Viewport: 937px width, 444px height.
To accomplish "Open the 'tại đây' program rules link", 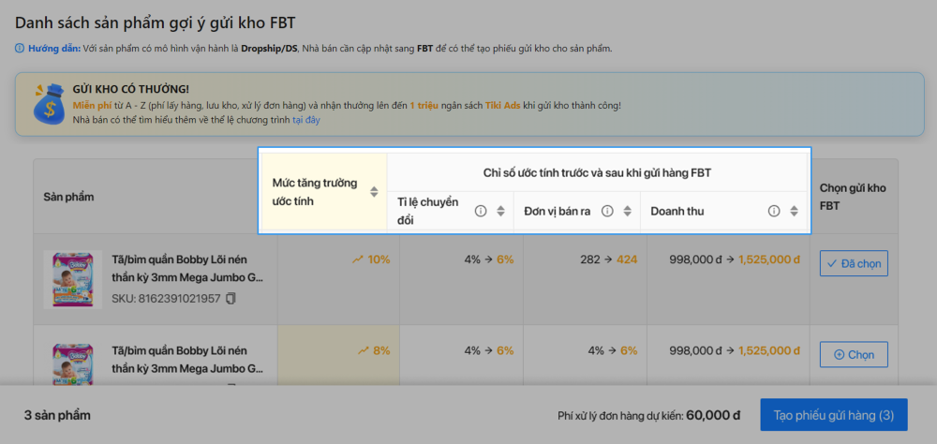I will 305,120.
